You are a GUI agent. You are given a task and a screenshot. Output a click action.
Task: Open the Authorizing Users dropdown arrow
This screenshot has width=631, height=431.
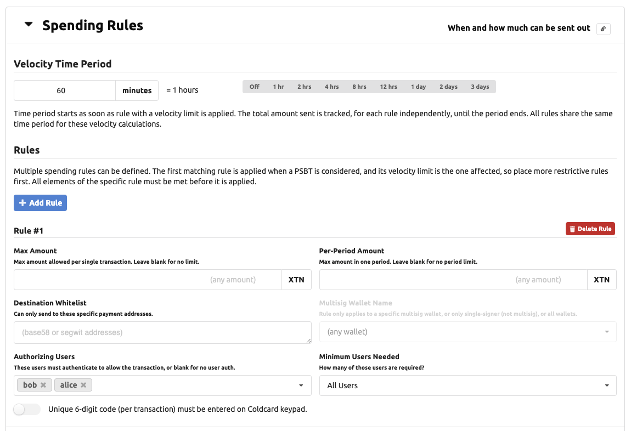click(x=301, y=385)
